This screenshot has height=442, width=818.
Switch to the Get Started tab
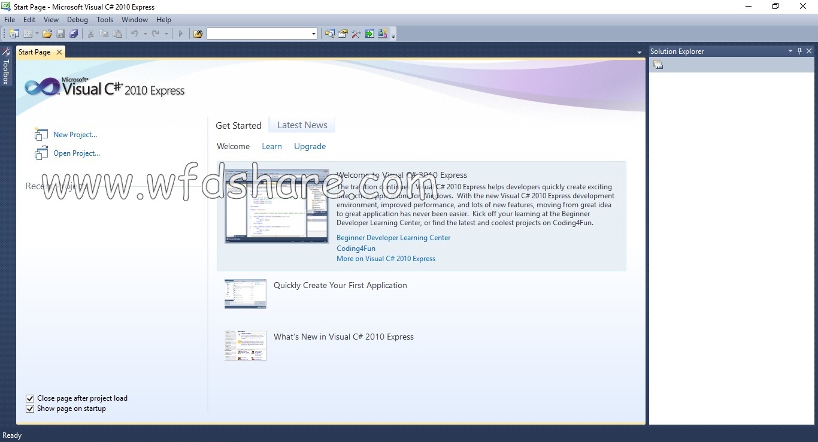238,125
